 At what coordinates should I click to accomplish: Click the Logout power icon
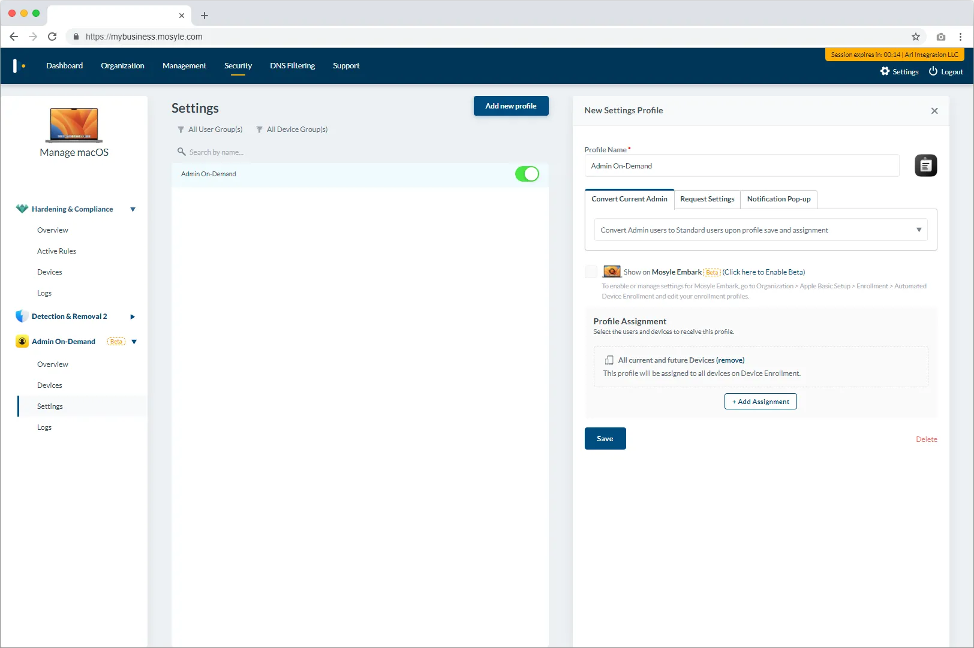pos(933,71)
